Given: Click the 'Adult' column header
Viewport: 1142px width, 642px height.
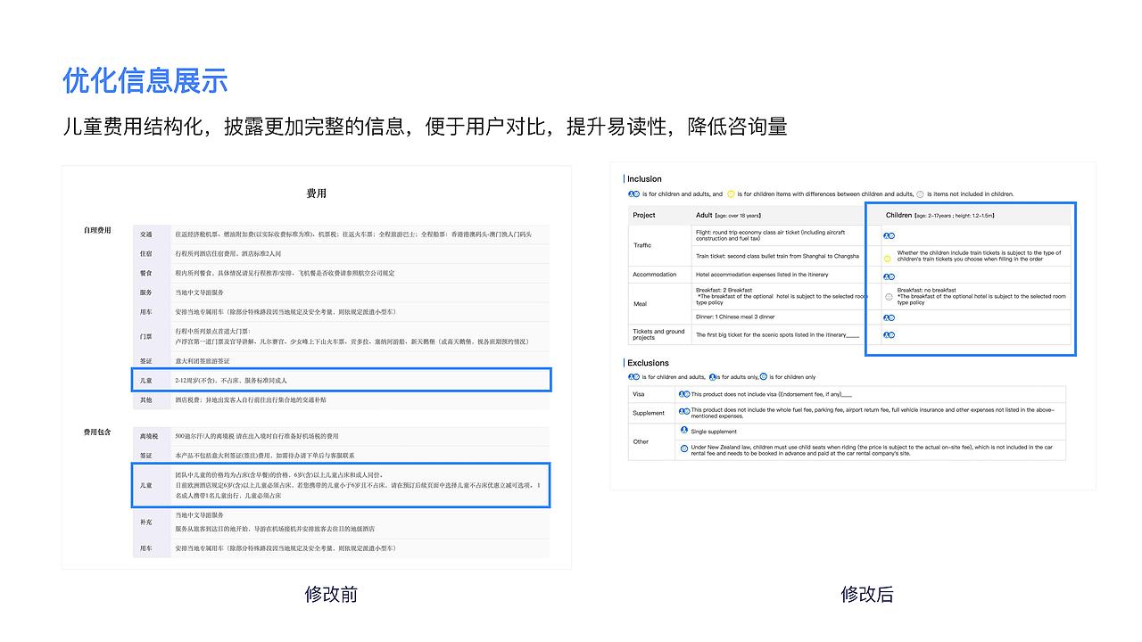Looking at the screenshot, I should tap(704, 215).
